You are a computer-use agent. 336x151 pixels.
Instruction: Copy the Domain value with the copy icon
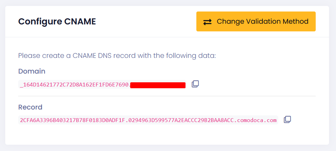coord(195,84)
